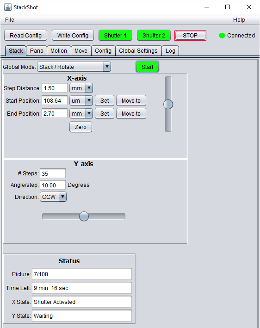Open the Help menu
Image resolution: width=260 pixels, height=328 pixels.
[x=239, y=20]
